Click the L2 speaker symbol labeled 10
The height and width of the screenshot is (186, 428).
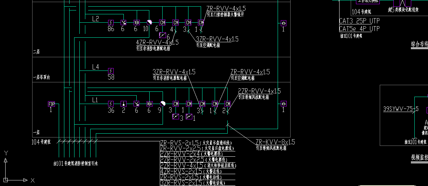149,22
